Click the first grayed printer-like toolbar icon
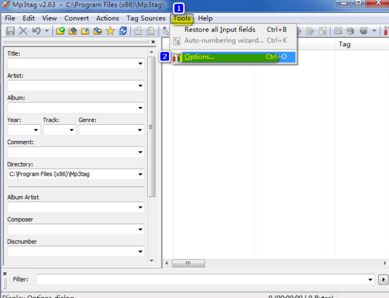The image size is (389, 298). tap(138, 31)
